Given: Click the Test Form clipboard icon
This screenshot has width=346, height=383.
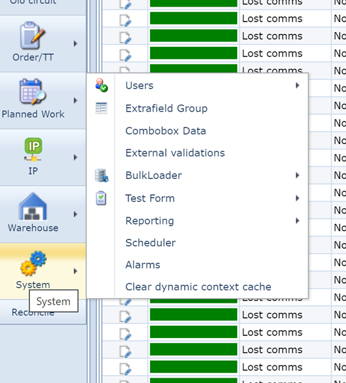Looking at the screenshot, I should [101, 198].
